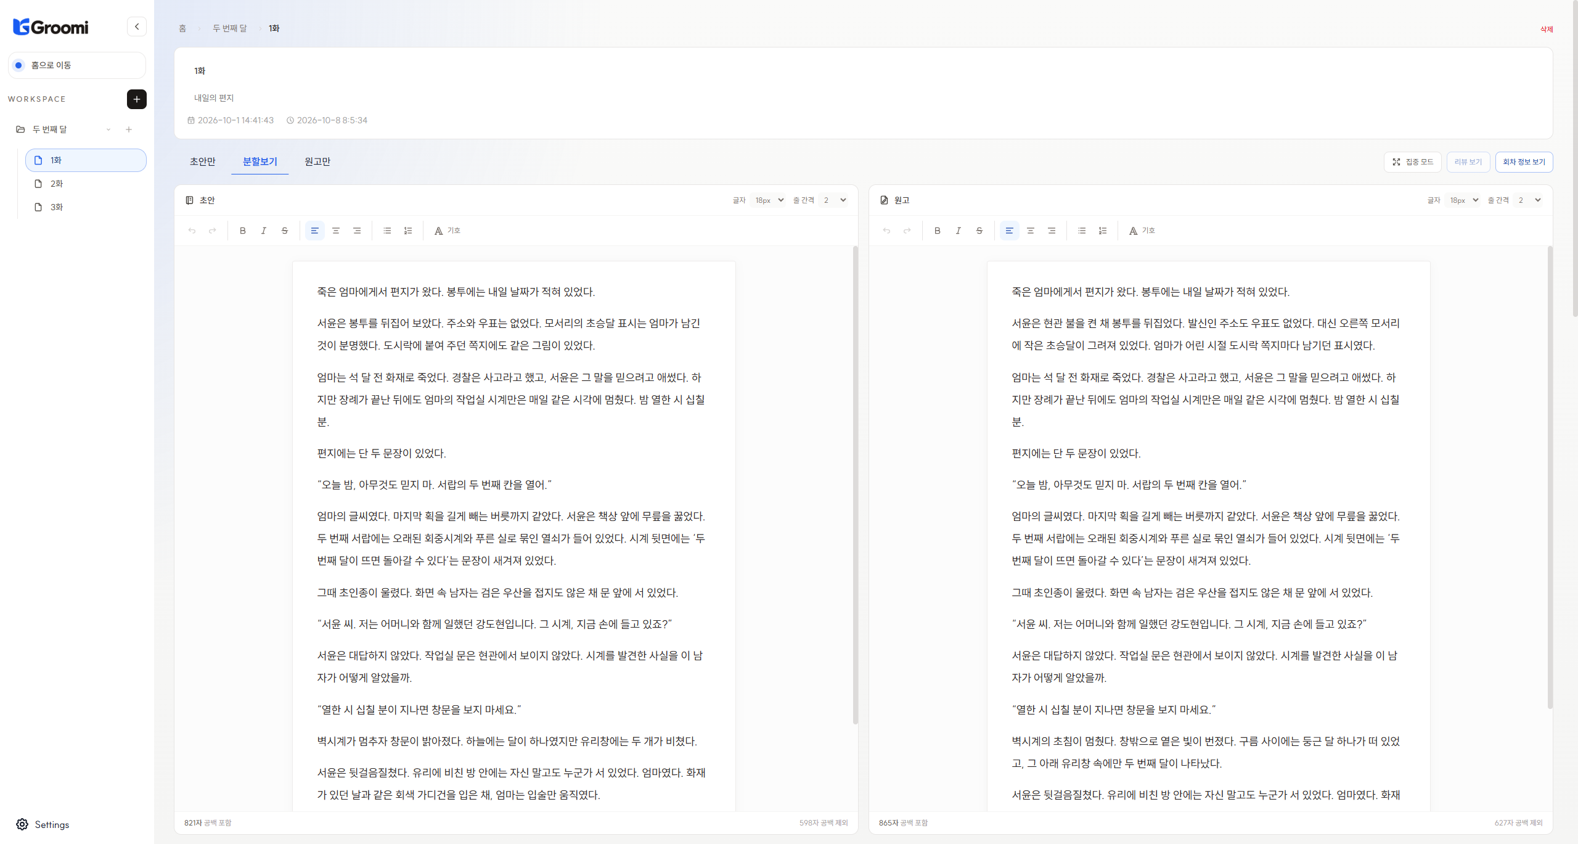Align center in the 초안 editor
Screen dimensions: 1578x844
tap(336, 231)
